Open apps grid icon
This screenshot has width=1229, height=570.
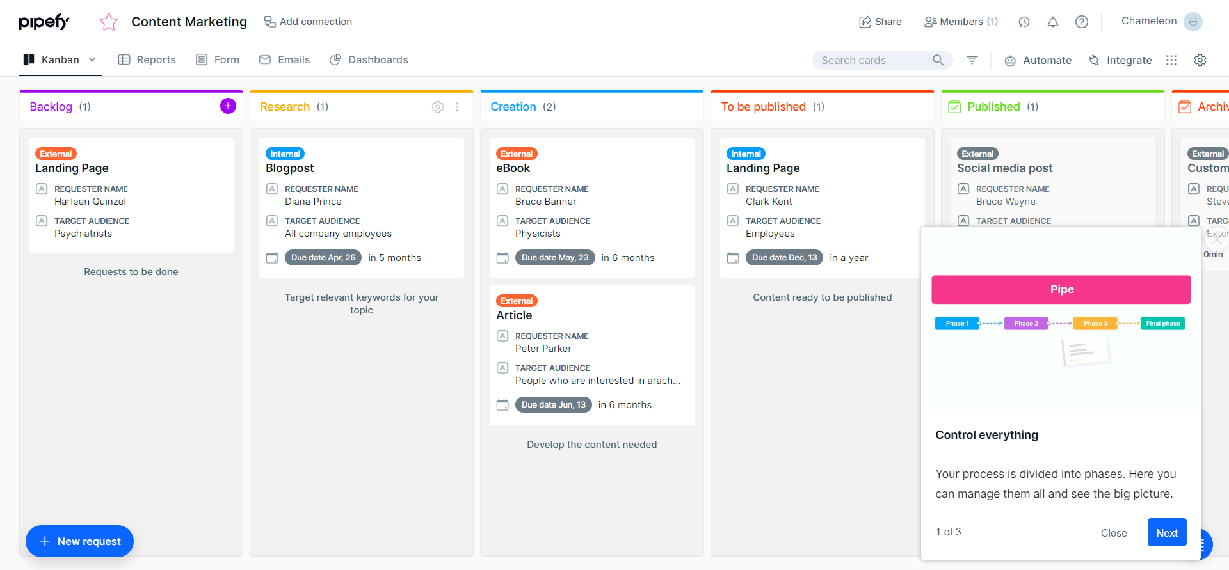(1171, 60)
